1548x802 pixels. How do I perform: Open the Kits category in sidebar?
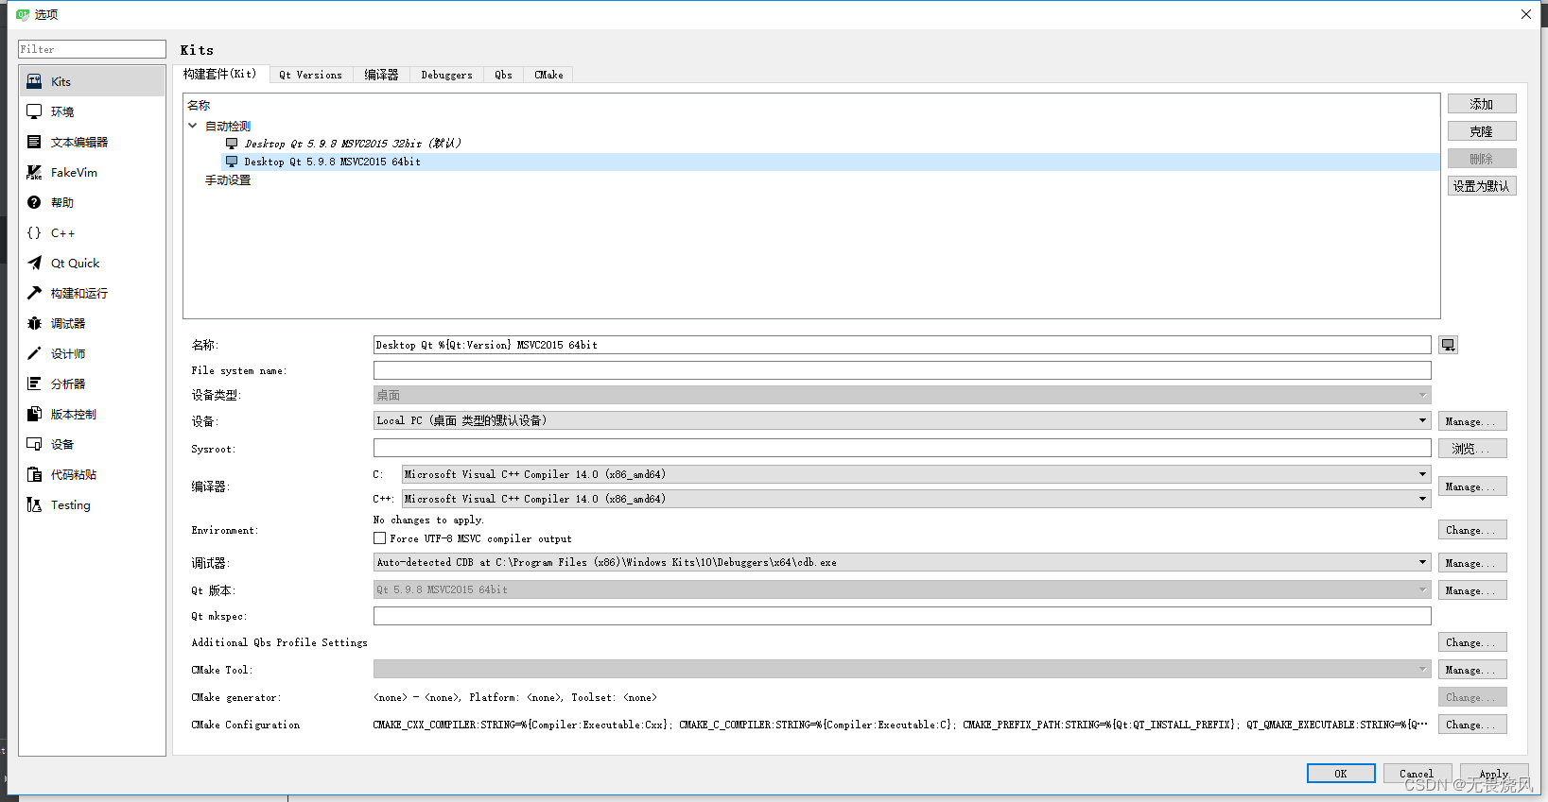point(92,81)
